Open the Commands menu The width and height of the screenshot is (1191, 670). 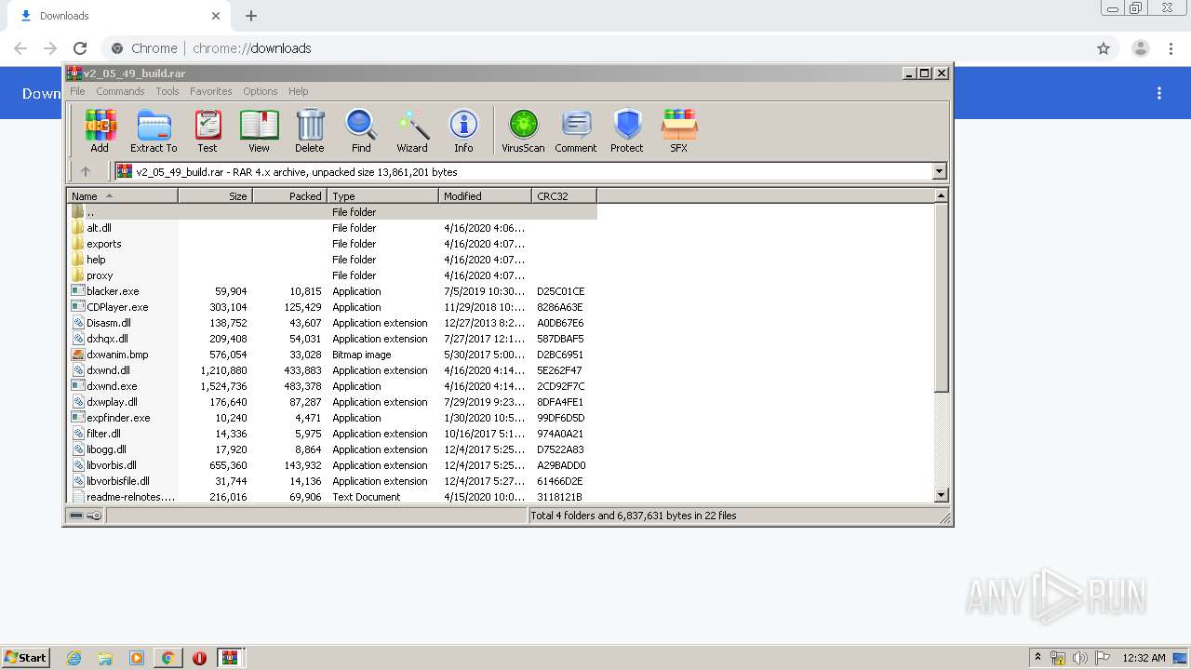[120, 91]
